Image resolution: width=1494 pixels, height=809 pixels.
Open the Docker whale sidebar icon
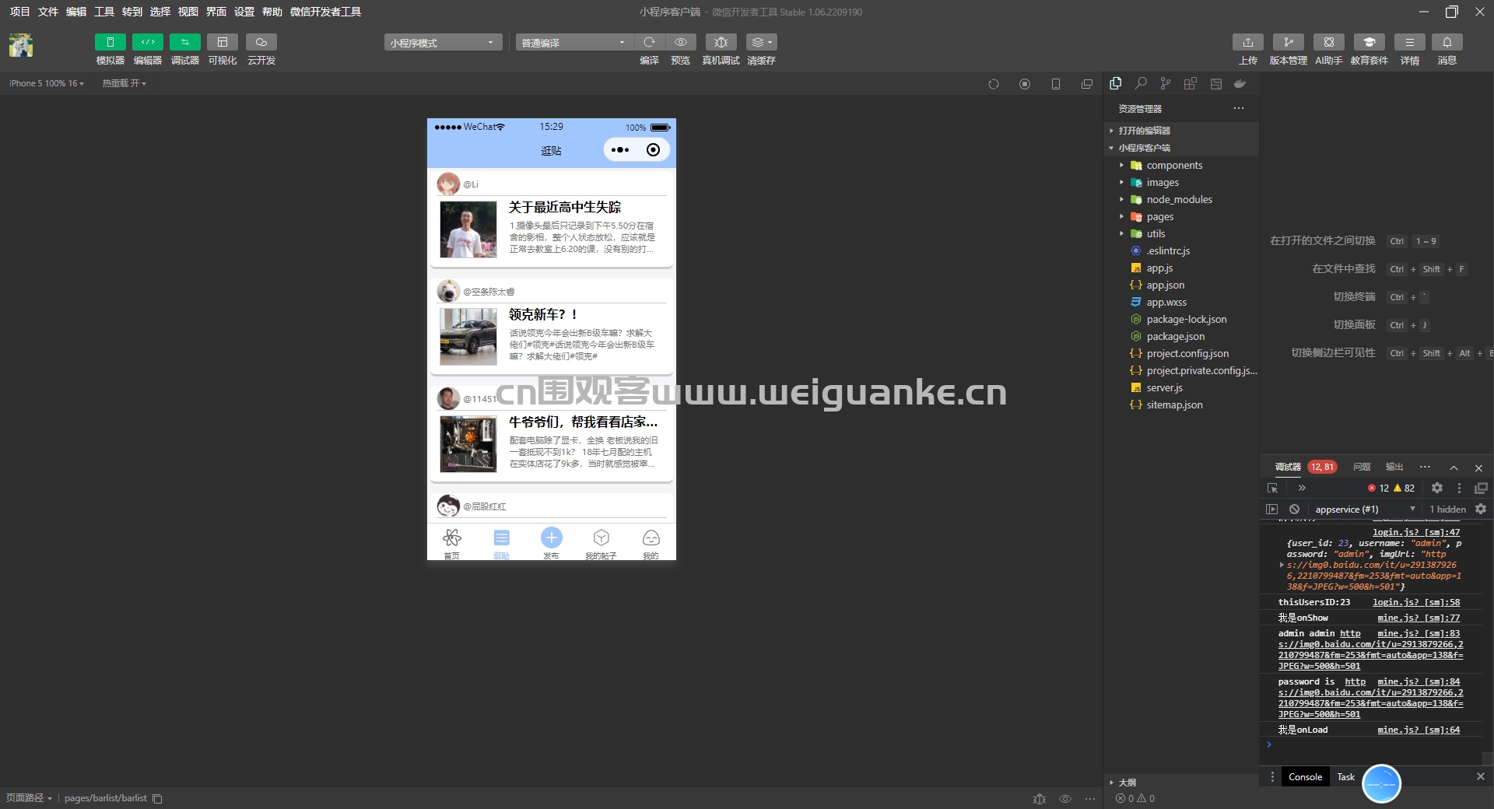point(1240,83)
